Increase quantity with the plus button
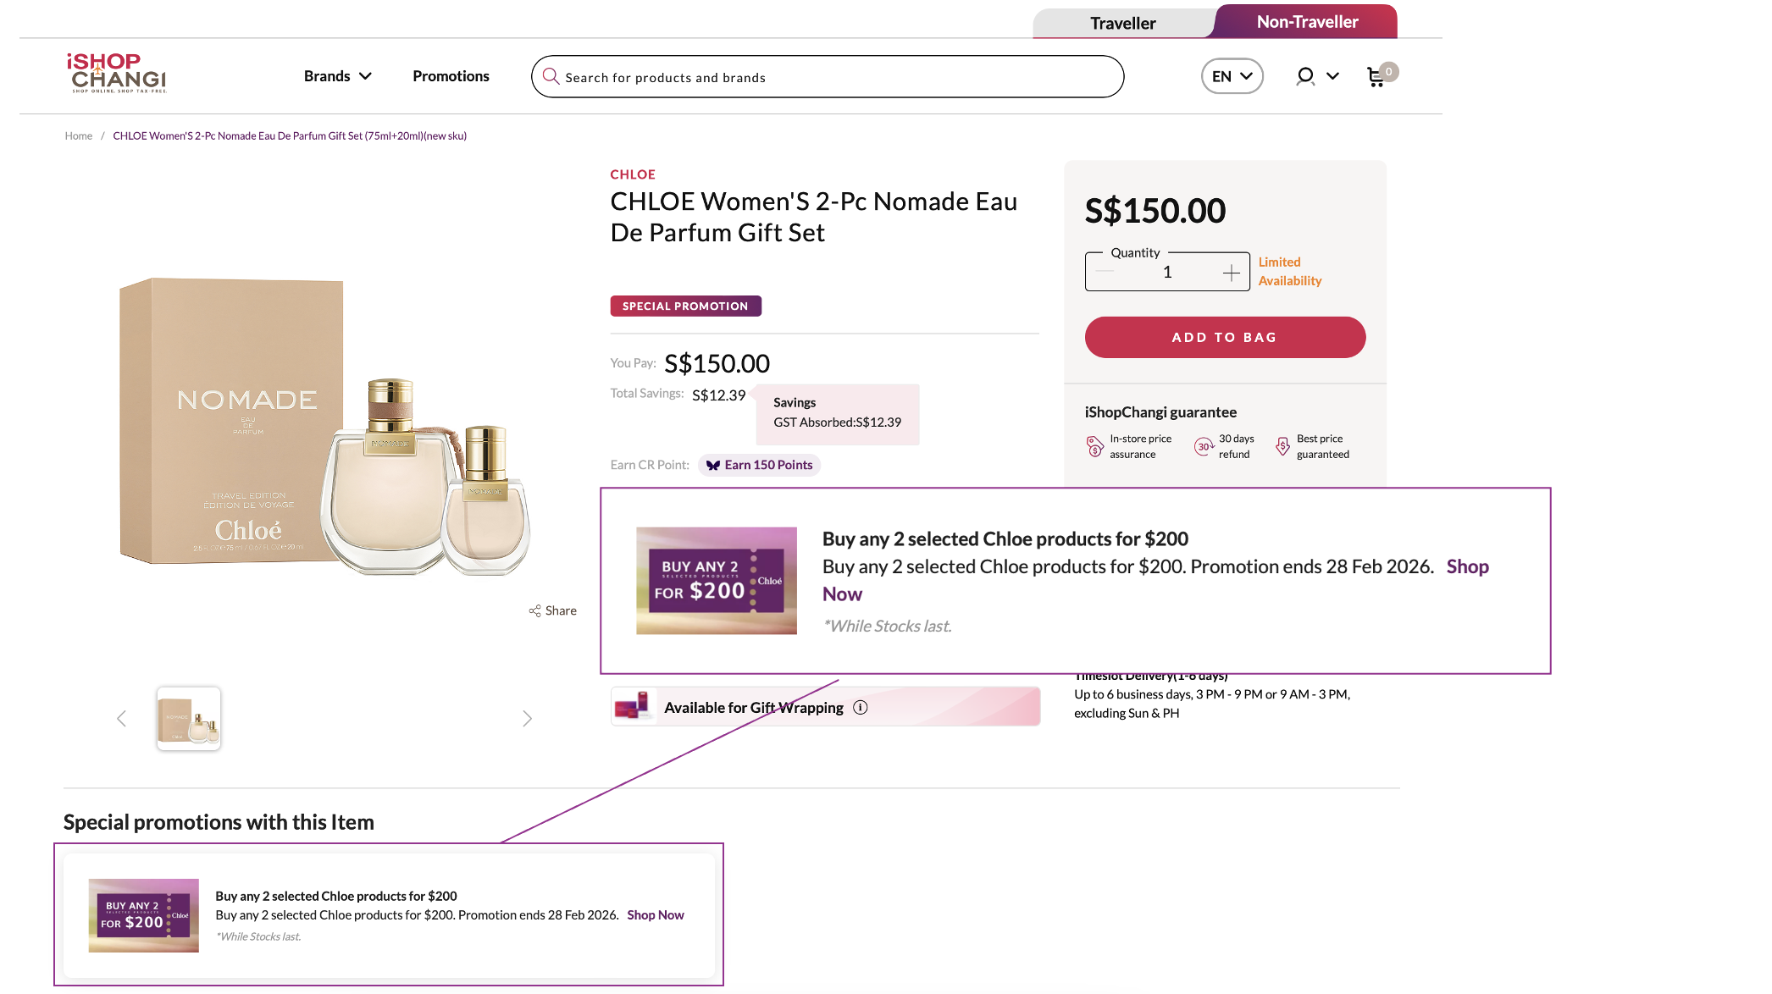This screenshot has width=1772, height=994. coord(1231,273)
